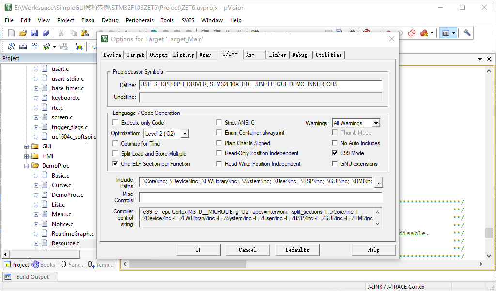Screen dimensions: 496x291
Task: Open the Batch Build dropdown arrow
Action: [x=54, y=47]
